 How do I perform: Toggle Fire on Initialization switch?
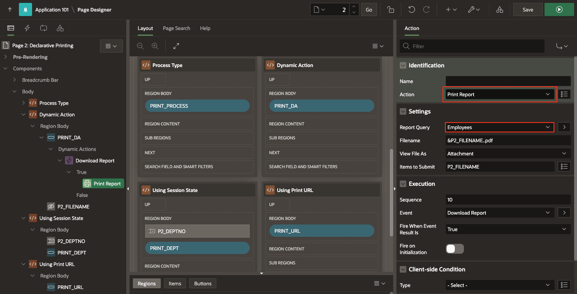454,248
